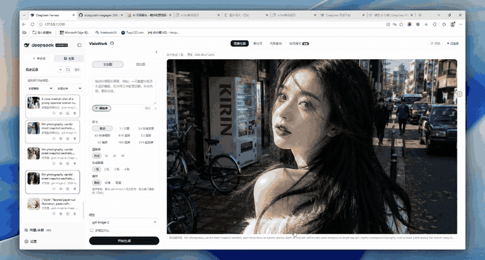Switch to the github imagegen browser tab
485x260 pixels.
pyautogui.click(x=100, y=15)
